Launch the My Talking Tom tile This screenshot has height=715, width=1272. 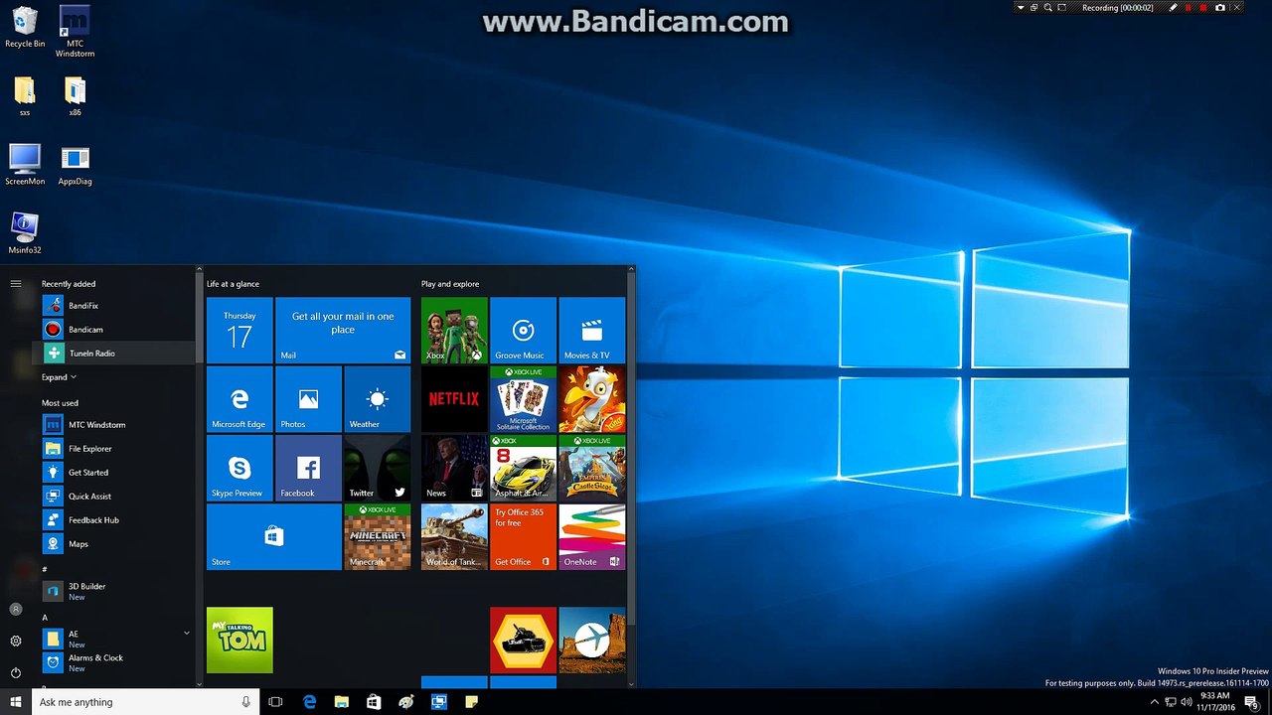pos(239,641)
